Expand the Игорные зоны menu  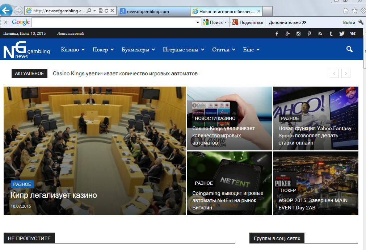183,50
